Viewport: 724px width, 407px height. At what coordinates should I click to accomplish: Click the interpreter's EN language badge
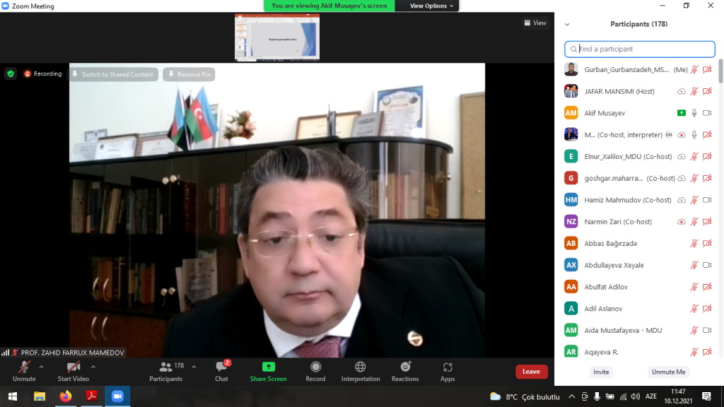[669, 135]
